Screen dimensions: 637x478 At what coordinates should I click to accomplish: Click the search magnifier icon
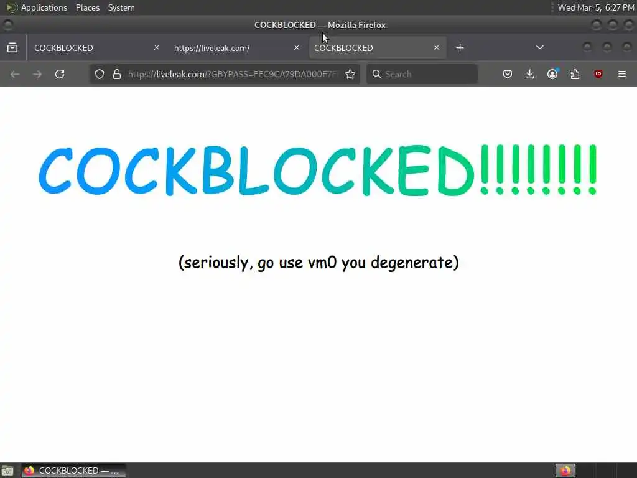(376, 74)
